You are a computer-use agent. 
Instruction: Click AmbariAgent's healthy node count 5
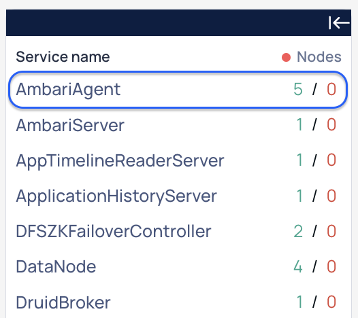[298, 90]
